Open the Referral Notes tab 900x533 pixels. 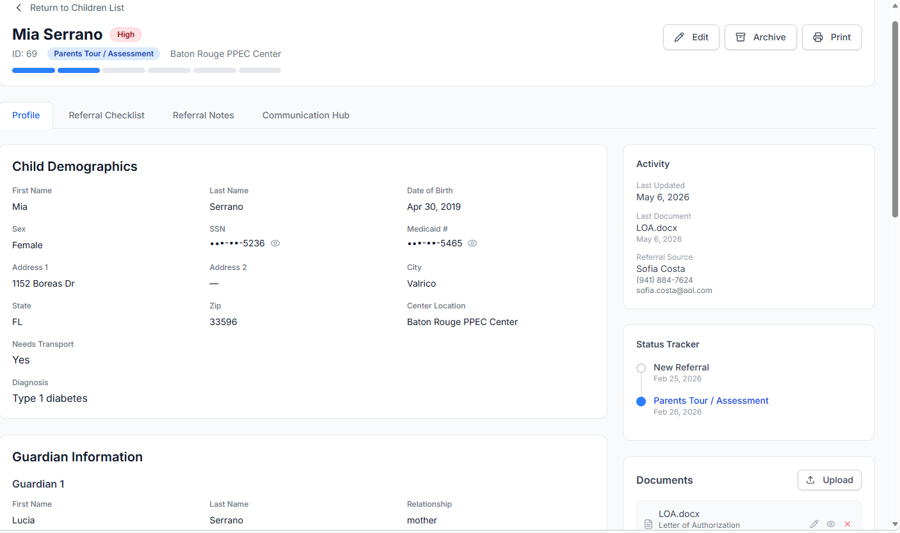204,115
